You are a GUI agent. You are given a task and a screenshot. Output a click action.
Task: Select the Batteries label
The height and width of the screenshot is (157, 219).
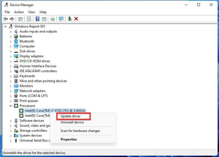26,36
